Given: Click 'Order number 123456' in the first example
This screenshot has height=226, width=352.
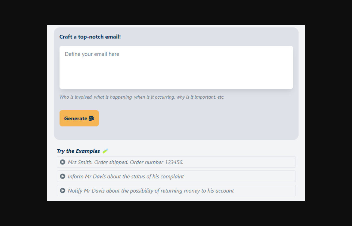Looking at the screenshot, I should pos(157,162).
